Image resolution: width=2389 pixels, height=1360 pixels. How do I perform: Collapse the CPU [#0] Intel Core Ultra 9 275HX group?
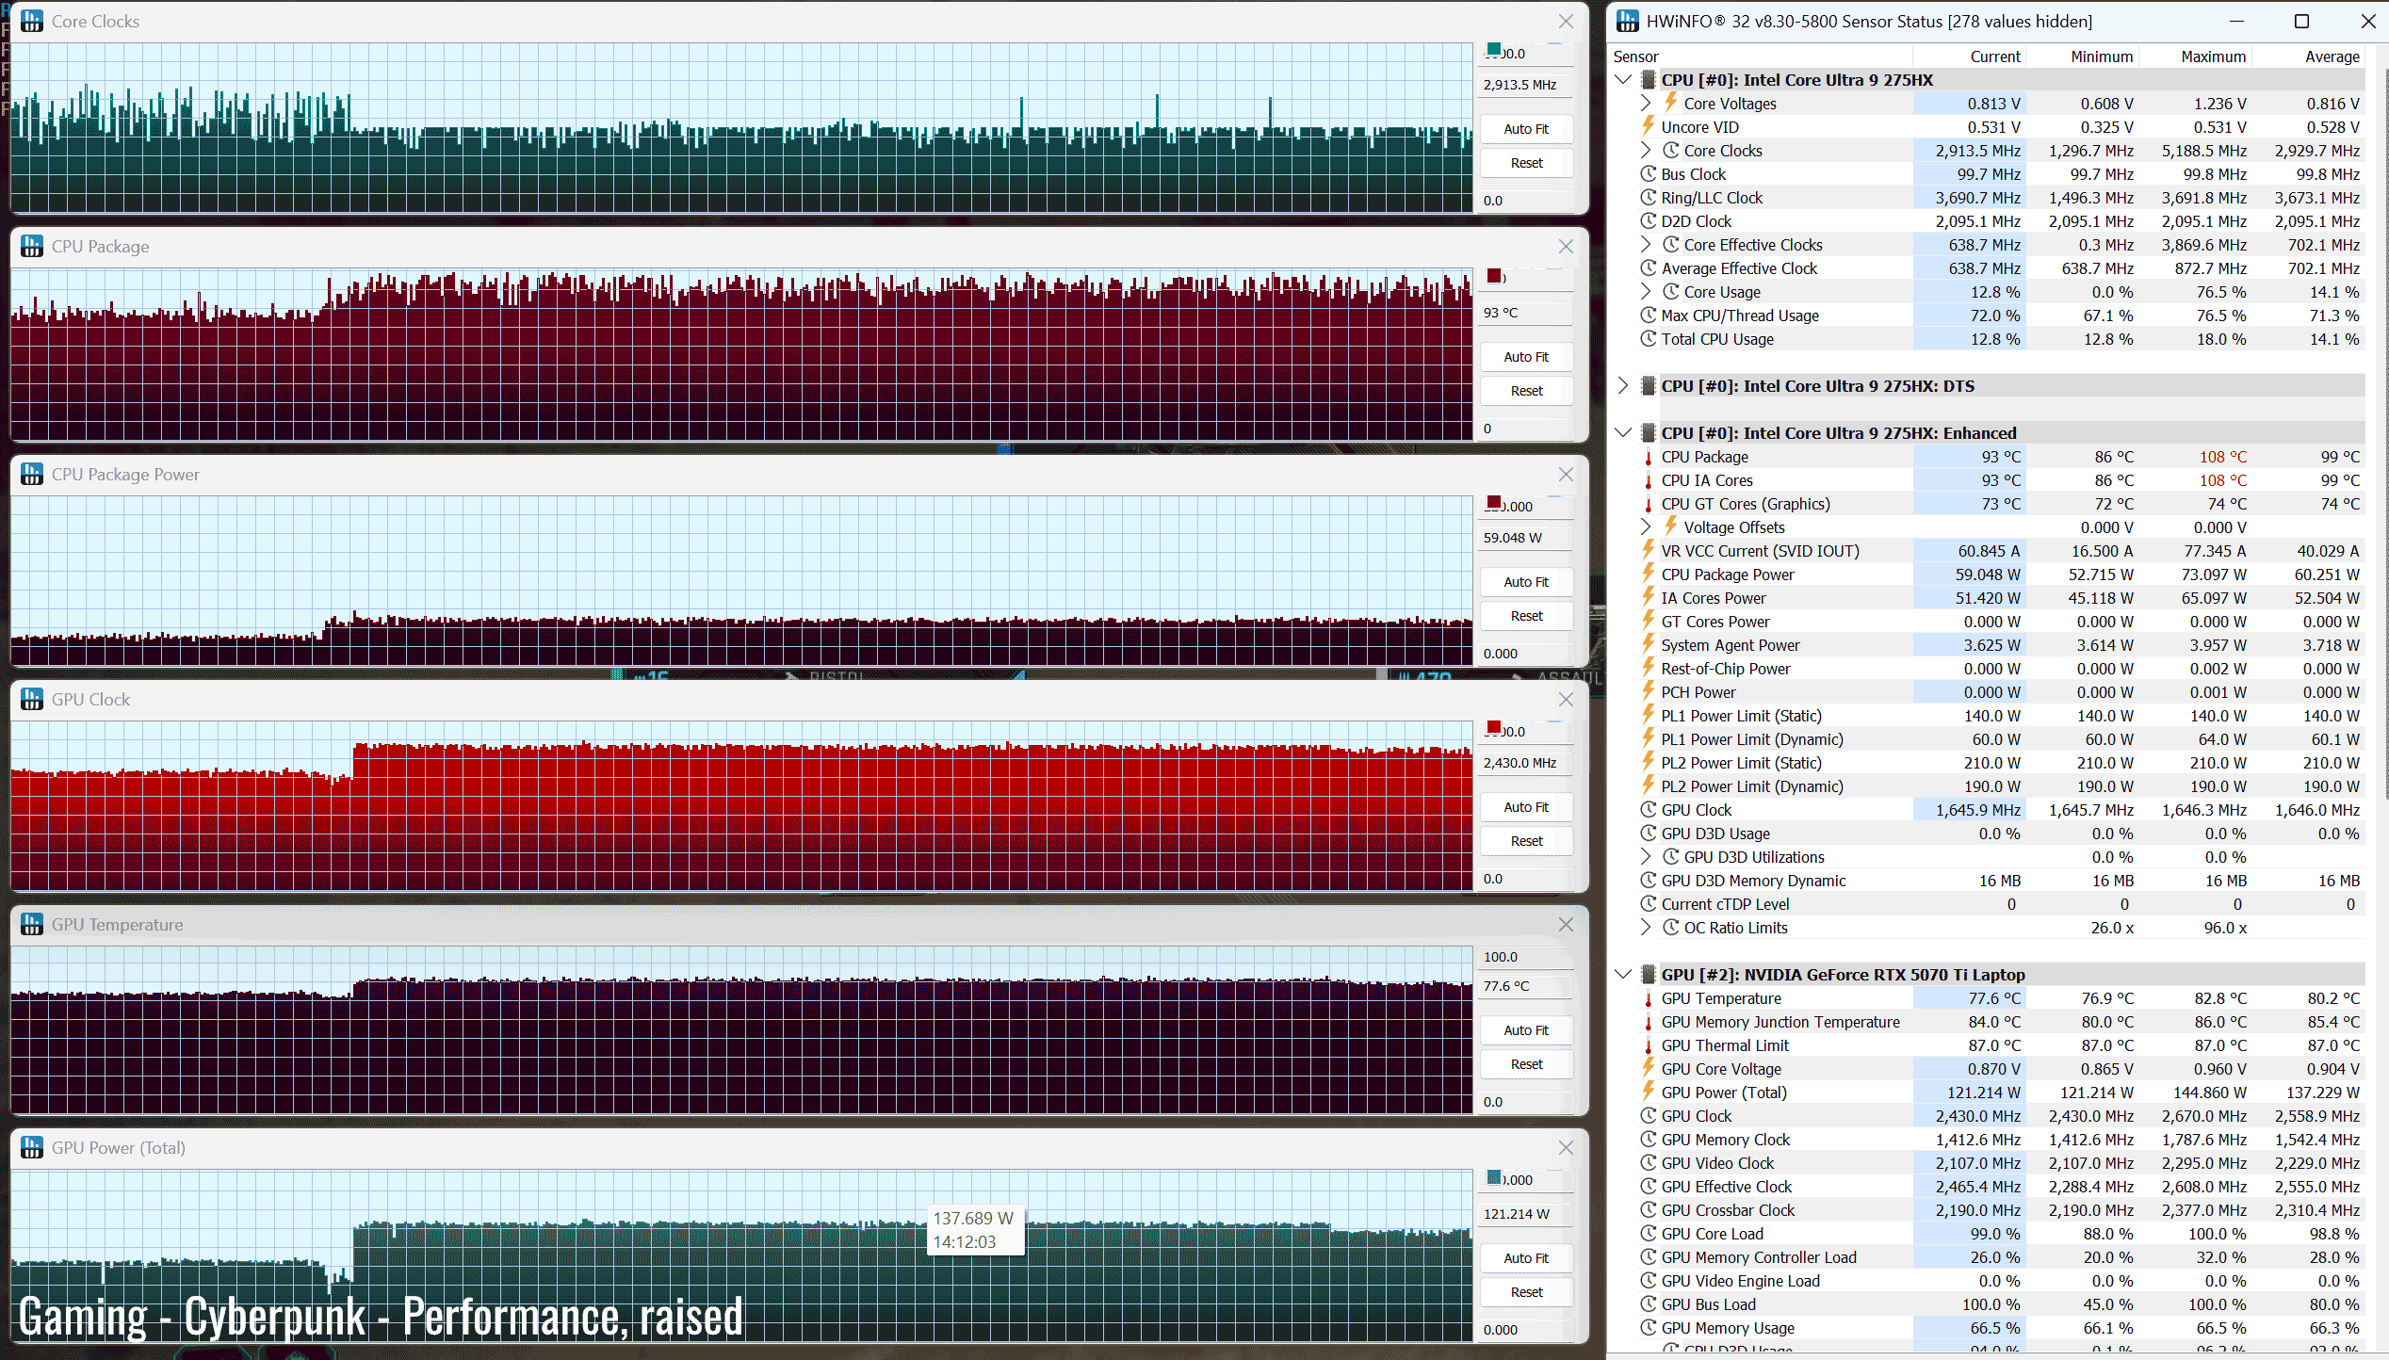click(1622, 80)
